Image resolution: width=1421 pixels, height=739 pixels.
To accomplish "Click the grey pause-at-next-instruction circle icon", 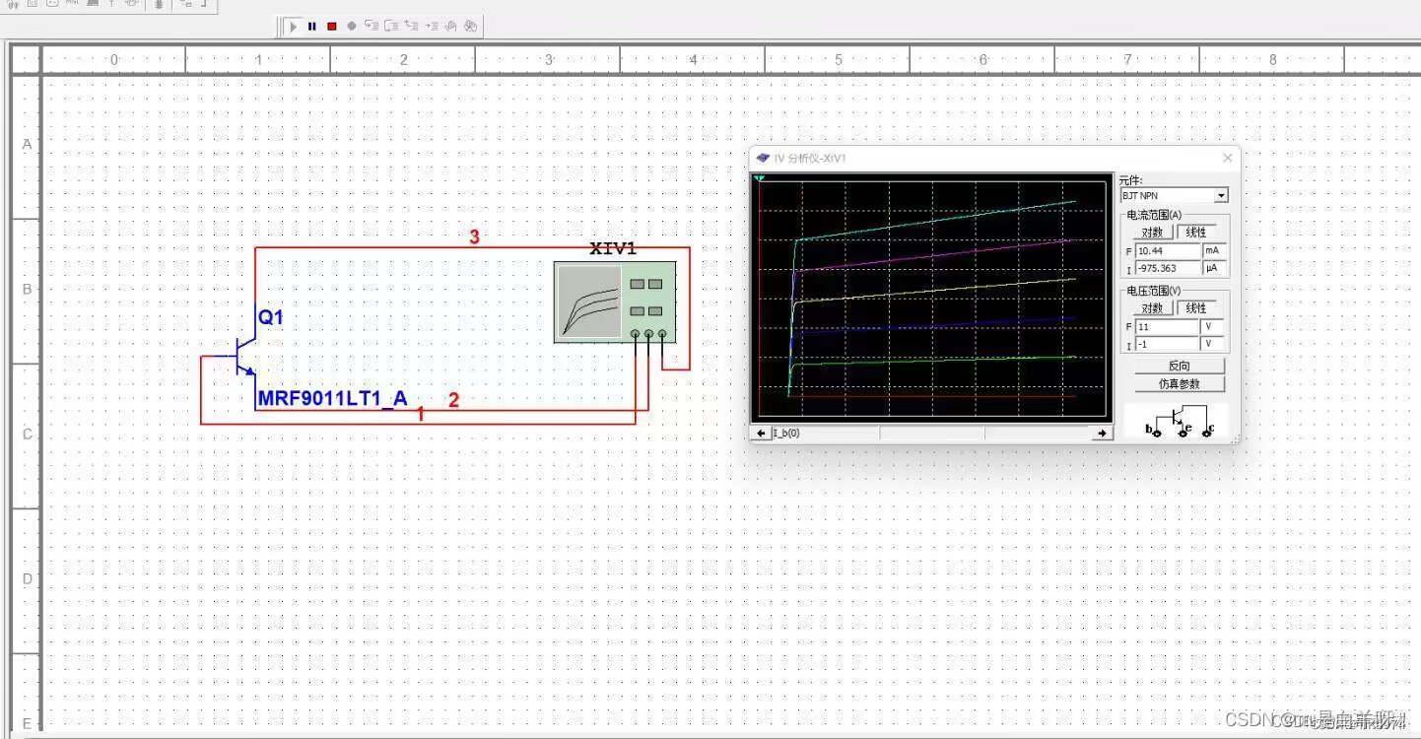I will [x=352, y=27].
